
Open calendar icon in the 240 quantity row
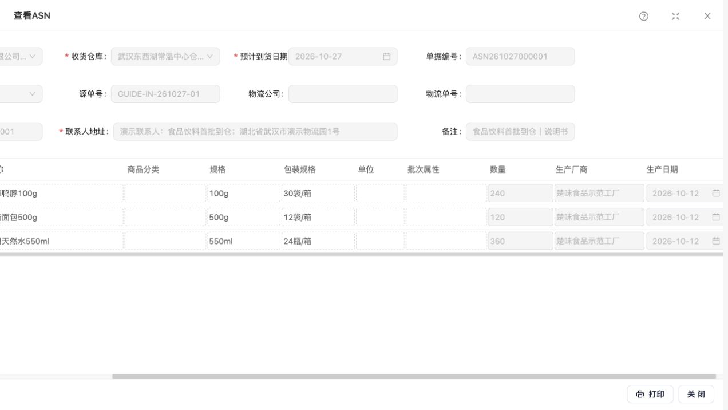pos(716,194)
